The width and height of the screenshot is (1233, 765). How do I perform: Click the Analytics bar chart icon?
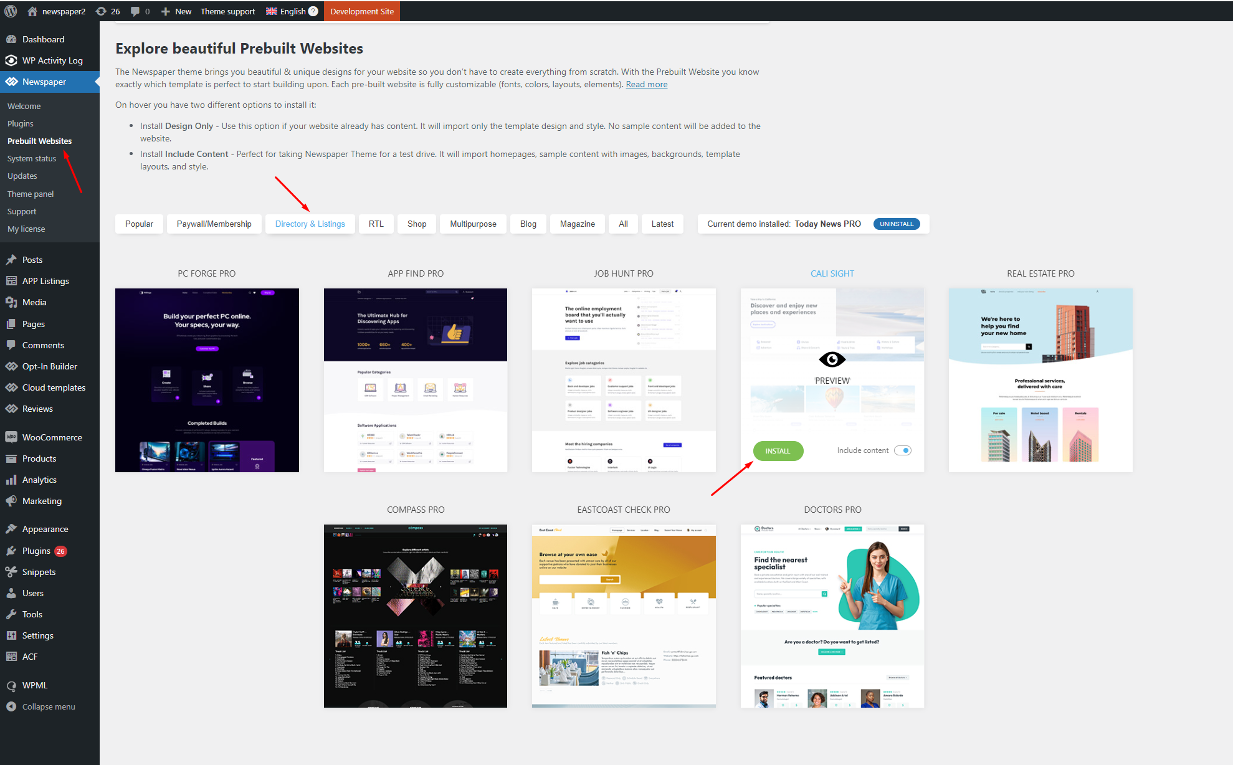click(x=11, y=480)
